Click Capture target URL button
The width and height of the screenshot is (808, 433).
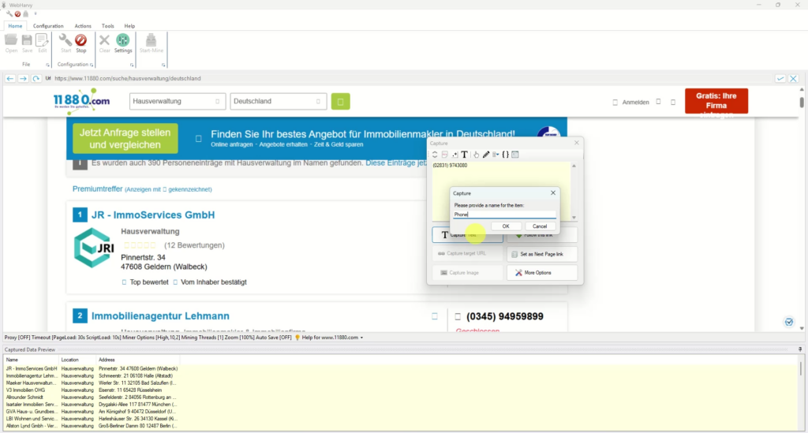click(x=467, y=253)
